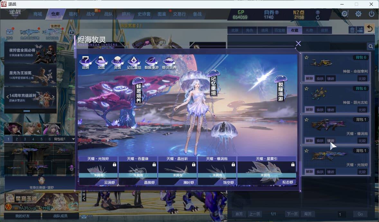Show next banner with right chevron

point(53,97)
